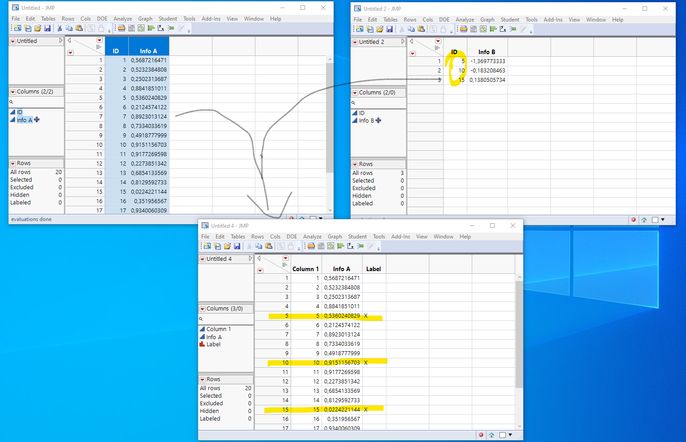Screen dimensions: 686x442
Task: Collapse the Untitled 4 table panels with left arrow
Action: pos(259,258)
